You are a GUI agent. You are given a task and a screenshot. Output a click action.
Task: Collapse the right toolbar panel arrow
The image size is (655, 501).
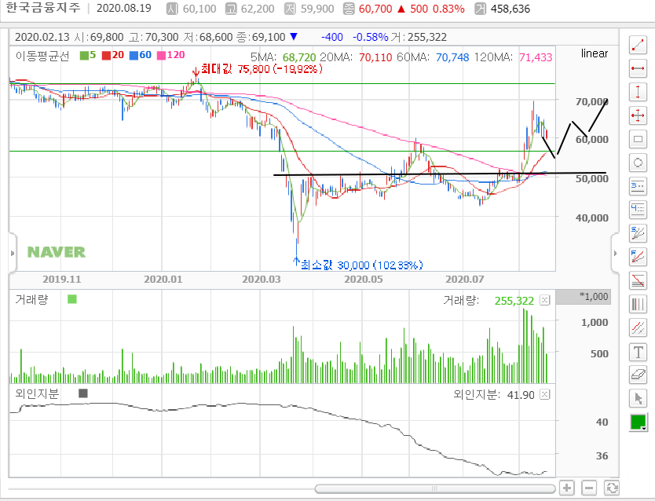(615, 253)
